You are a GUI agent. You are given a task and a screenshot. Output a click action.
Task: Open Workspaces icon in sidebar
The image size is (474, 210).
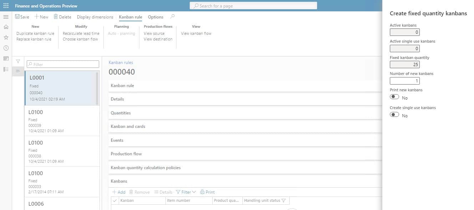(6, 59)
